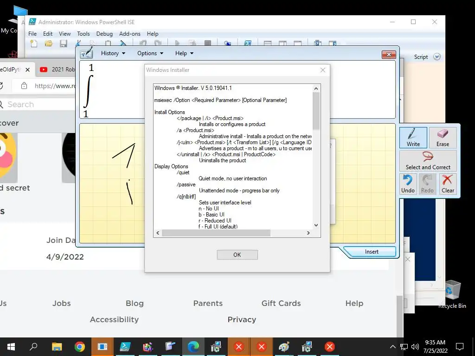Open the Privacy footer link
The height and width of the screenshot is (356, 475).
click(242, 320)
